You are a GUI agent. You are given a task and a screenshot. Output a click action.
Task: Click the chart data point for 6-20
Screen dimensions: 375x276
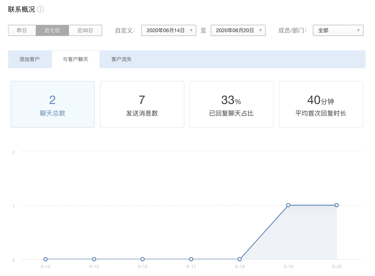pos(336,205)
